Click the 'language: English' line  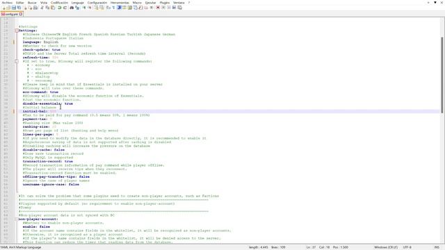pos(40,42)
